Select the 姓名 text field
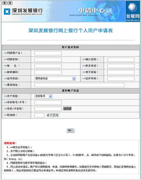 pyautogui.click(x=48, y=66)
